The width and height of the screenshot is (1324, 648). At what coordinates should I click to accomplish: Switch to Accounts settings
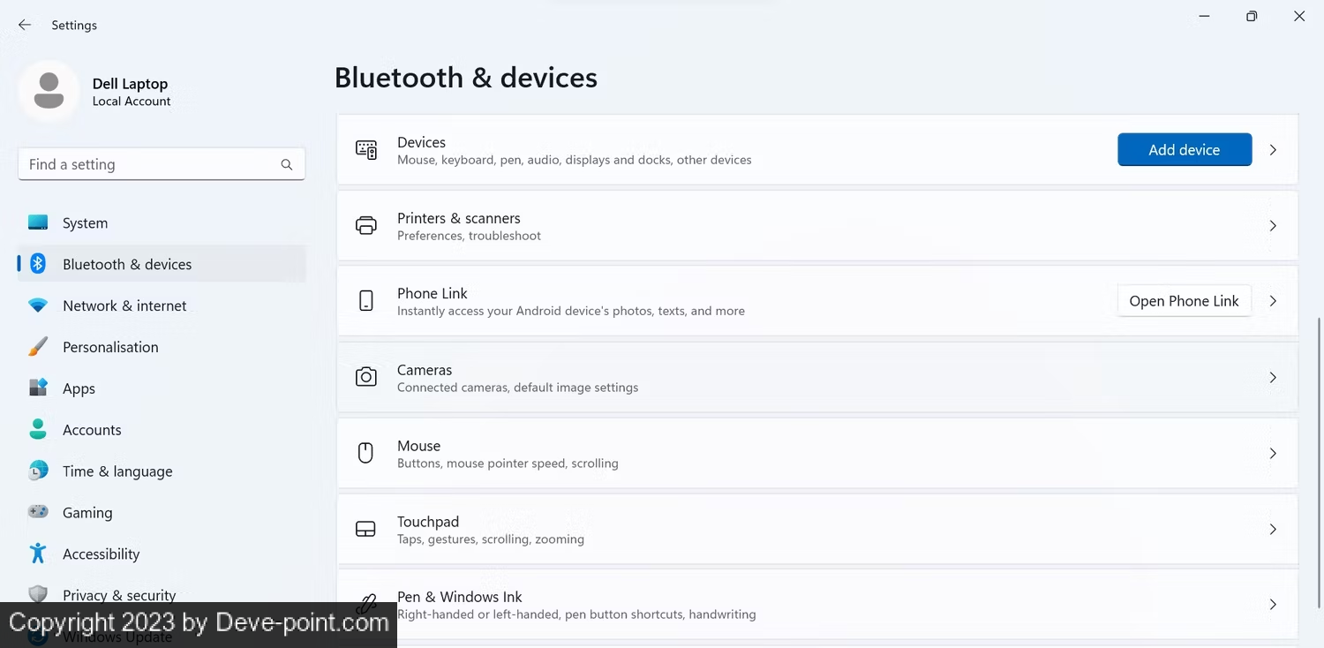click(162, 430)
